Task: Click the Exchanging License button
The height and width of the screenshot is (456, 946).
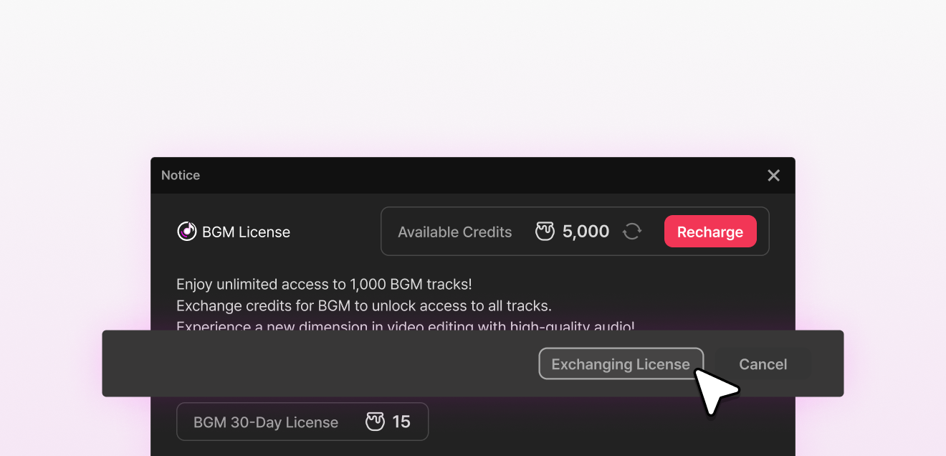Action: point(620,364)
